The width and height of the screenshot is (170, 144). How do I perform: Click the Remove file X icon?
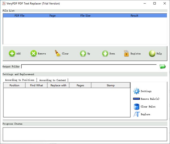tap(34, 53)
